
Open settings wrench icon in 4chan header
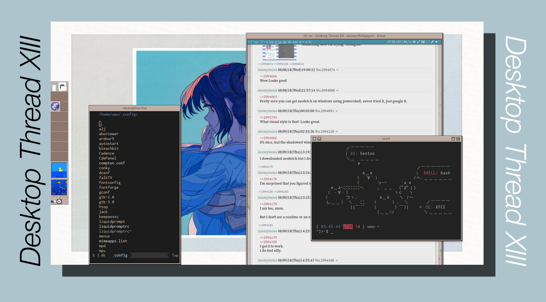click(x=432, y=42)
